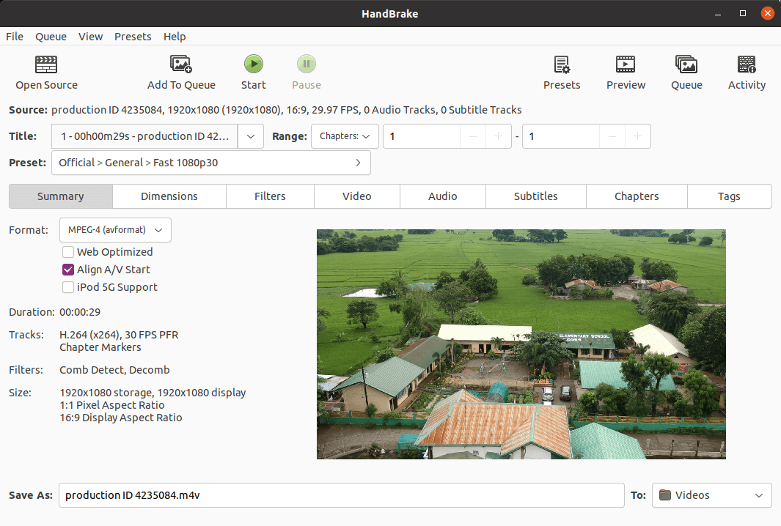
Task: Switch to the Dimensions tab
Action: pos(169,196)
